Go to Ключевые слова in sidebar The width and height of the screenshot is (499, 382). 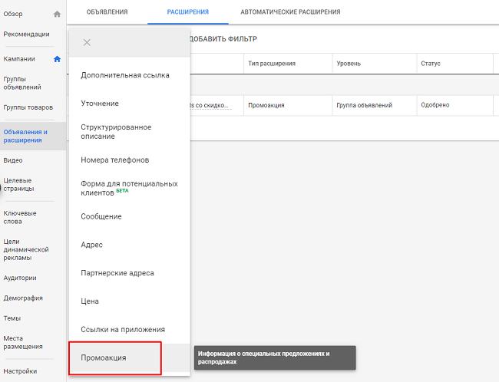click(x=20, y=218)
